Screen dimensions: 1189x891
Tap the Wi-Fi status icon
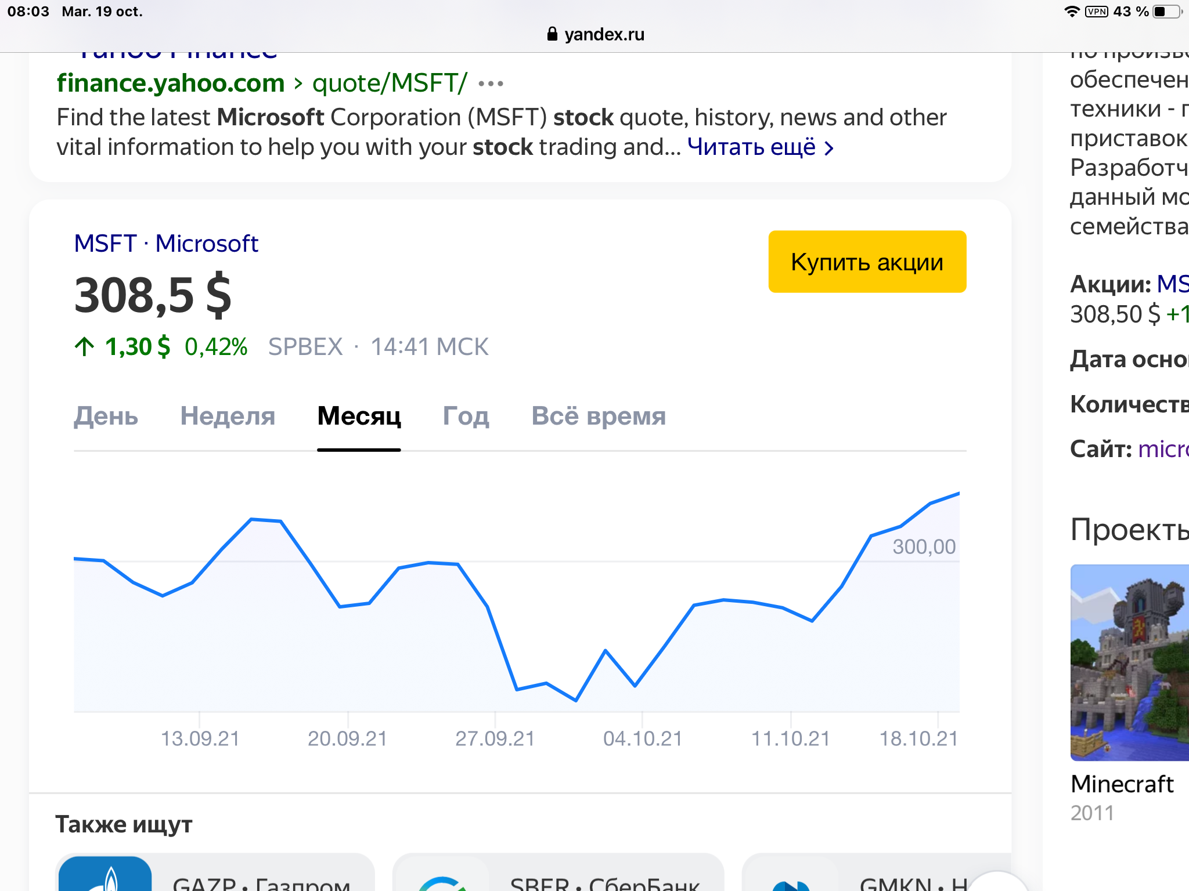(x=1072, y=12)
